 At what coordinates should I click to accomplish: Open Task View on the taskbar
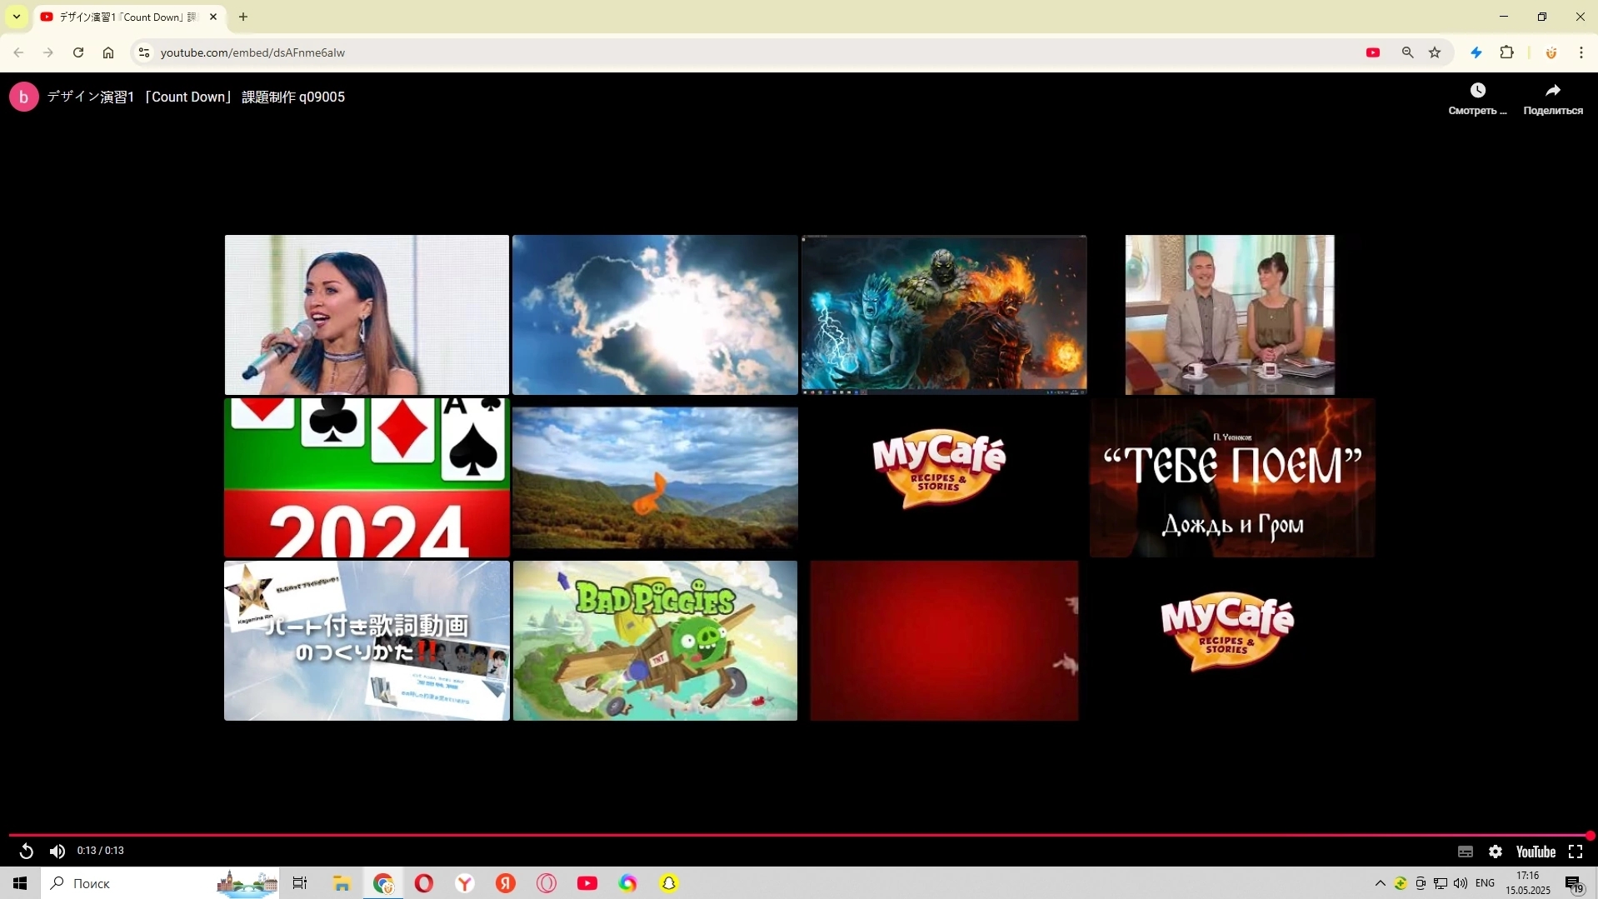(x=300, y=883)
